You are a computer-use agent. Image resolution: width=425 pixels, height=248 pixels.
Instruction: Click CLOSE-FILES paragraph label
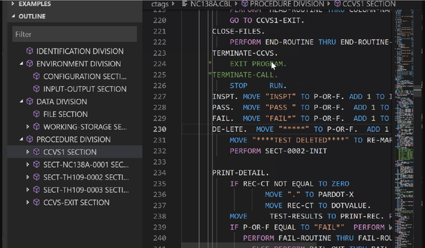point(238,31)
